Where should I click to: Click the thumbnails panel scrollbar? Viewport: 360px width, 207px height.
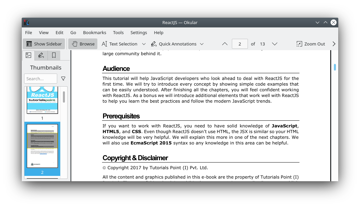click(x=64, y=97)
